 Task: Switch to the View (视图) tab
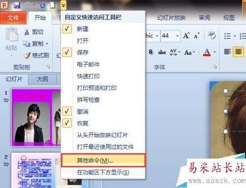pos(229,18)
